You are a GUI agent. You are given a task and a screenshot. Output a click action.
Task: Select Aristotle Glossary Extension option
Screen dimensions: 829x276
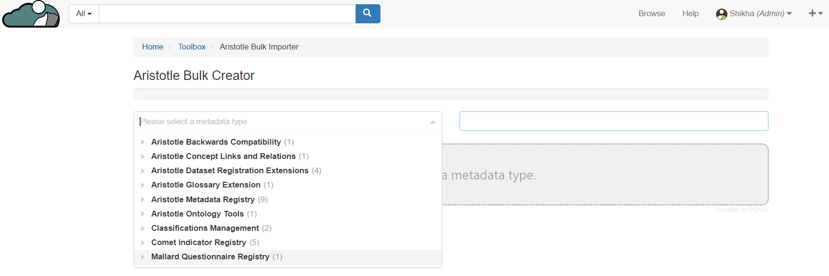click(205, 185)
